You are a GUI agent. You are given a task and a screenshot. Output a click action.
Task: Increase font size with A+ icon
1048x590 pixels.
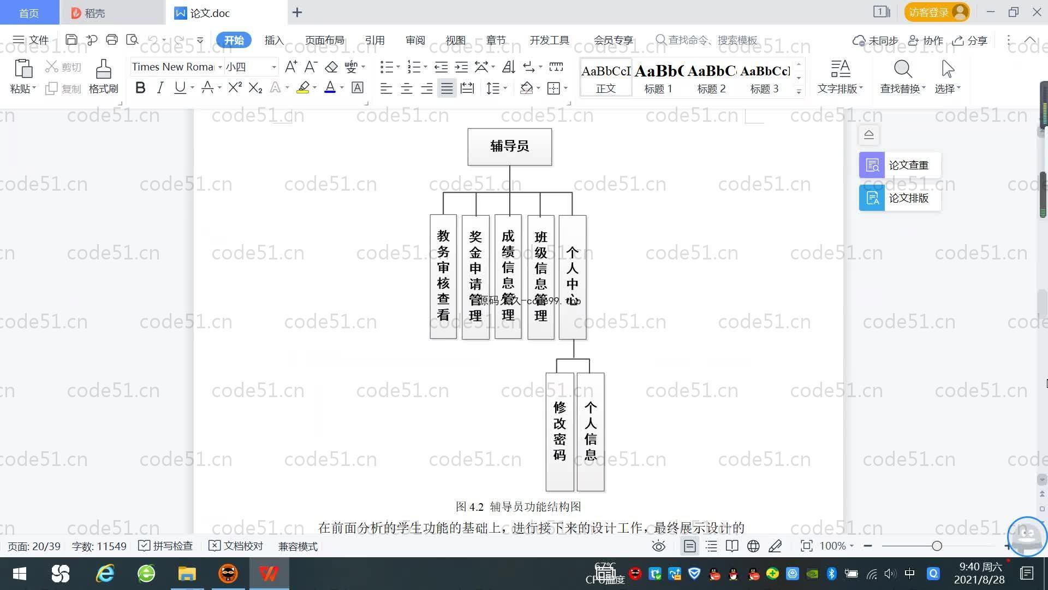[x=291, y=67]
